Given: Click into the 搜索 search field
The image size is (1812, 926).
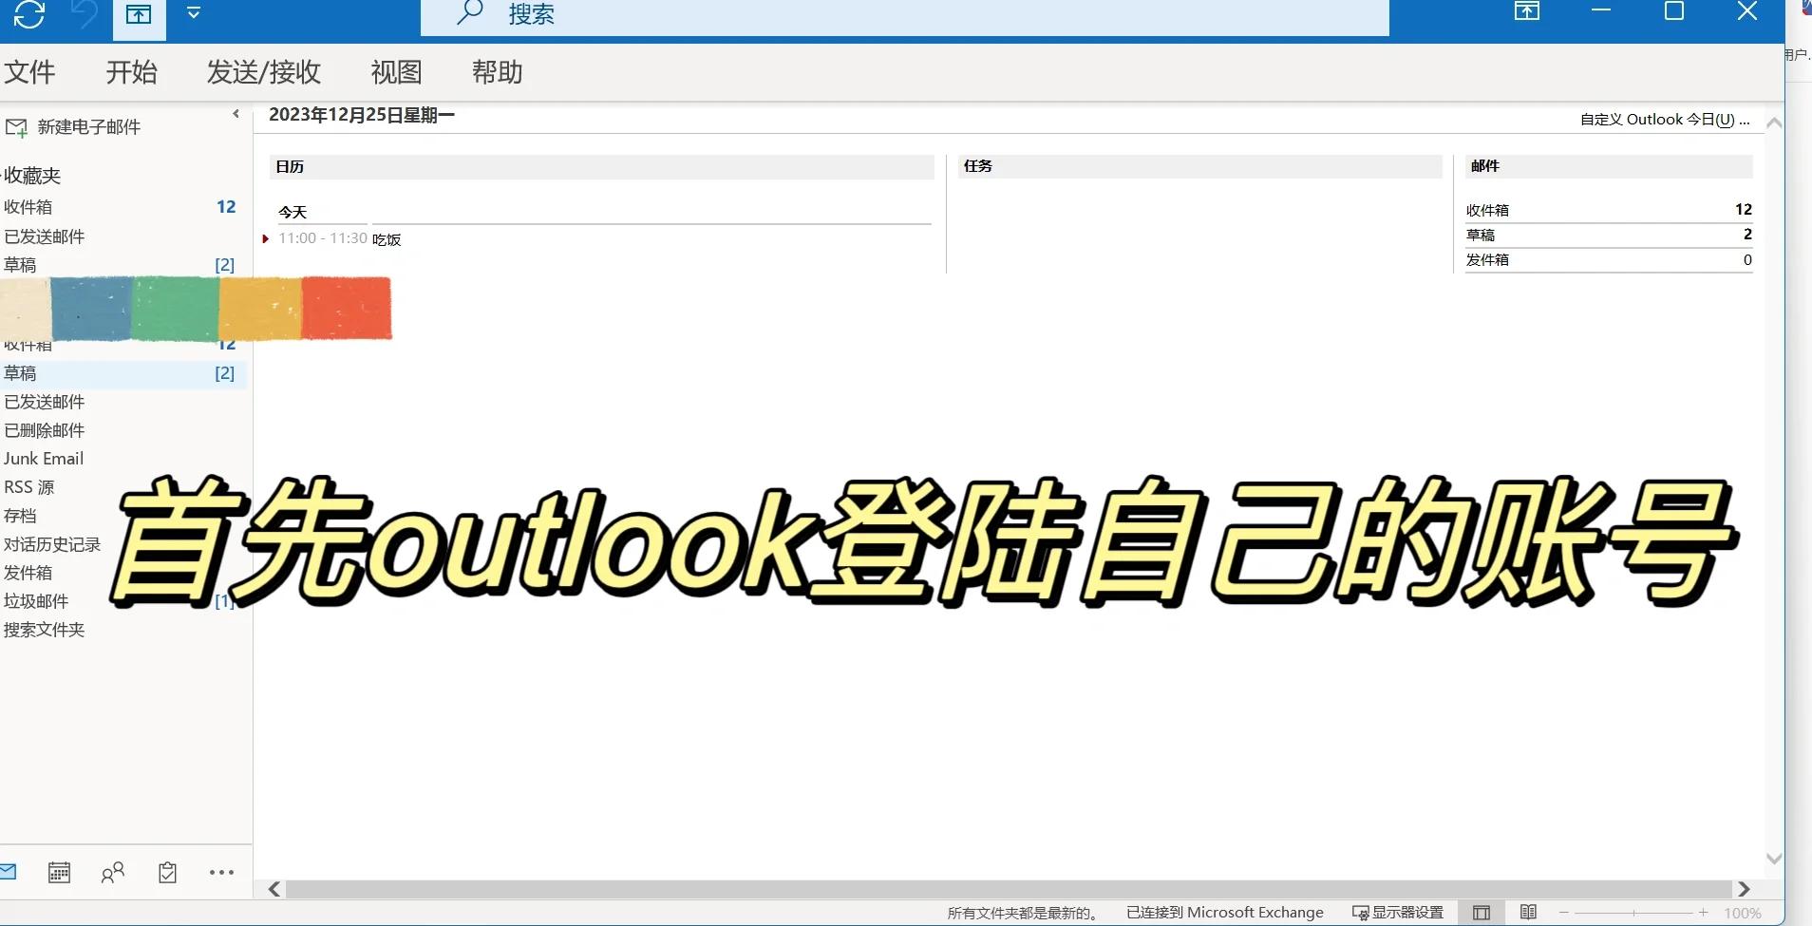Looking at the screenshot, I should point(904,15).
